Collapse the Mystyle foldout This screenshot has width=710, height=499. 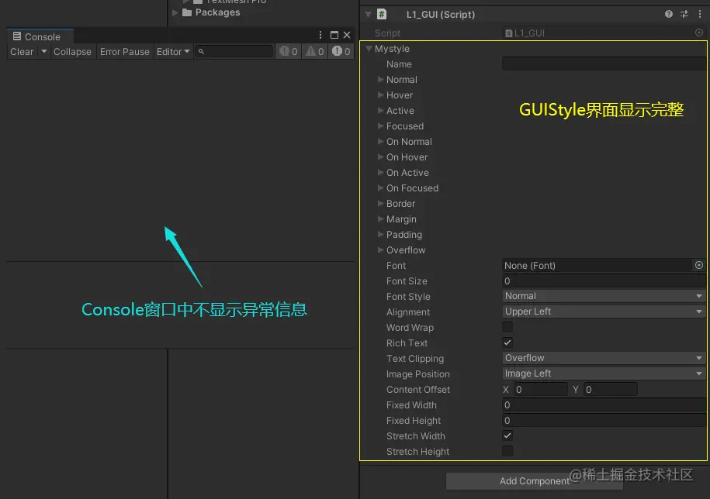(x=369, y=48)
